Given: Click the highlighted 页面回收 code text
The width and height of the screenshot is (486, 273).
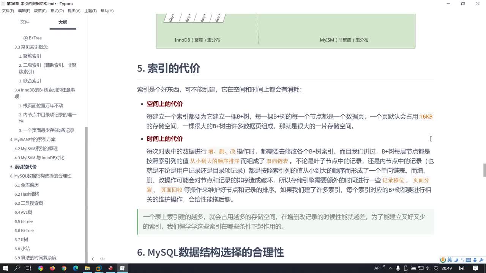Looking at the screenshot, I should (x=172, y=190).
